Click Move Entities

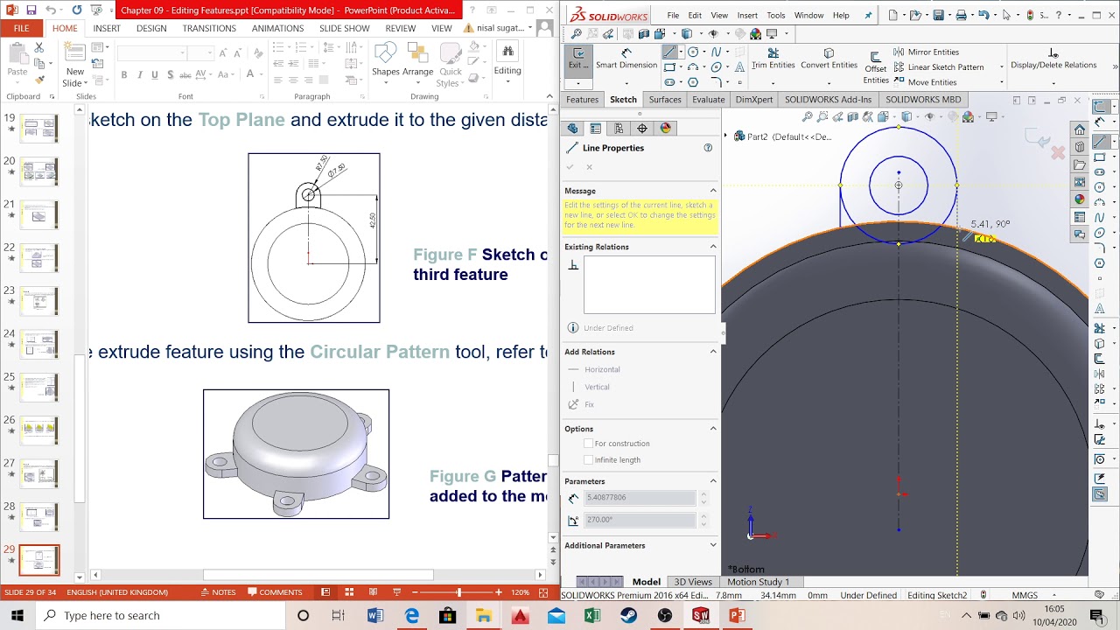(x=925, y=82)
